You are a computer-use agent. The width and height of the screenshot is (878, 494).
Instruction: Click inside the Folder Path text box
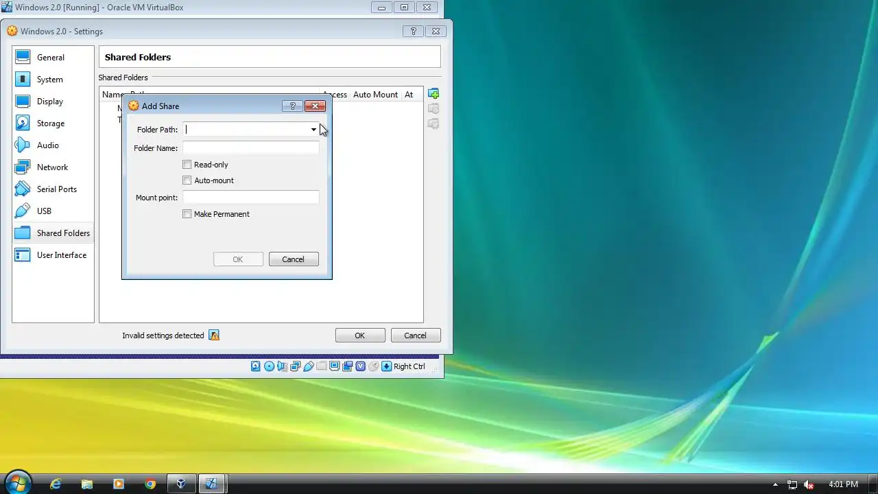tap(246, 130)
